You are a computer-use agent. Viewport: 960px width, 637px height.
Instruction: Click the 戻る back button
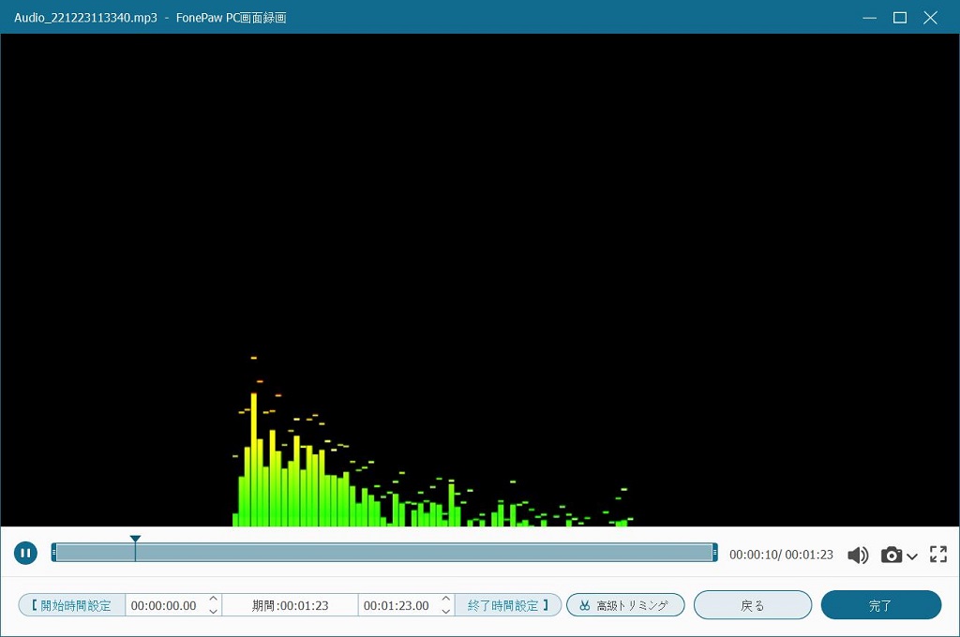[753, 605]
